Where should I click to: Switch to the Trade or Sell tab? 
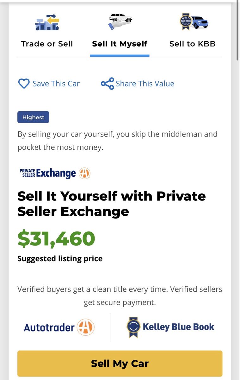pyautogui.click(x=47, y=44)
